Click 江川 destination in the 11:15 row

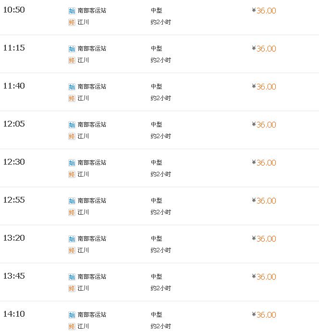click(x=83, y=60)
